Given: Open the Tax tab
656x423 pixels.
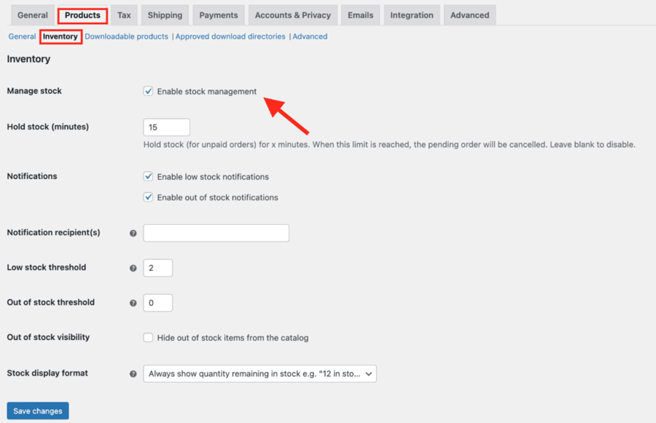Looking at the screenshot, I should click(x=124, y=15).
